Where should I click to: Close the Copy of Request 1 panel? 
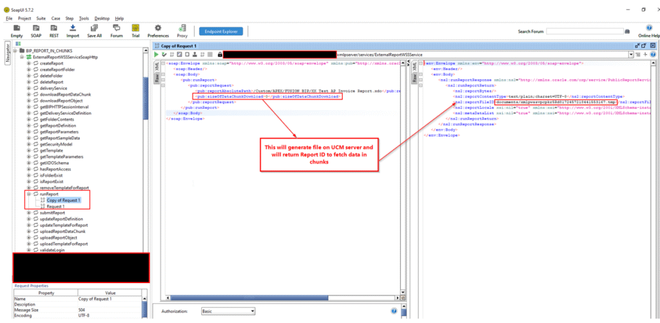click(653, 46)
